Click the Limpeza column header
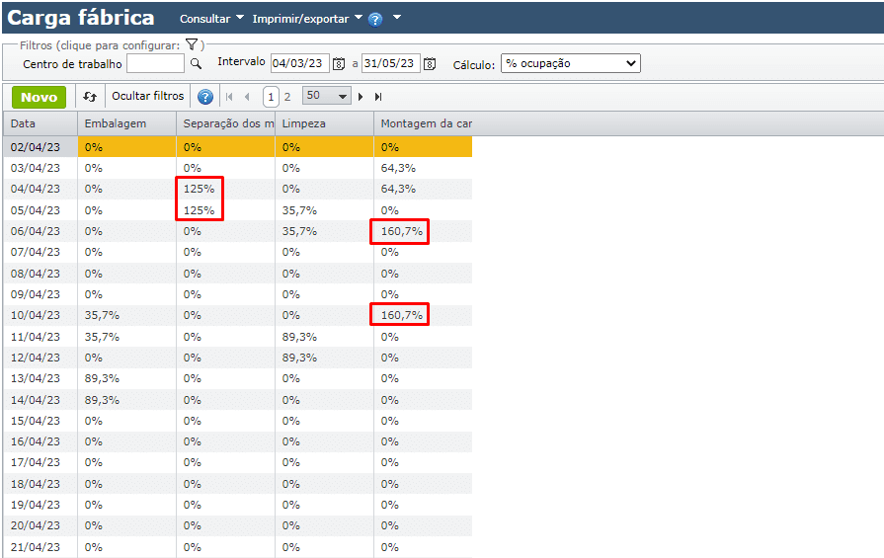Screen dimensions: 884x558 [324, 123]
